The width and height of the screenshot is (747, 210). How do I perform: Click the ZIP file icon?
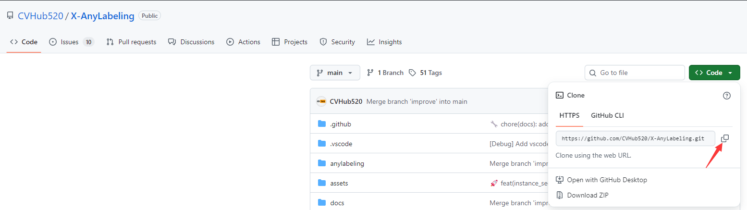pyautogui.click(x=560, y=195)
